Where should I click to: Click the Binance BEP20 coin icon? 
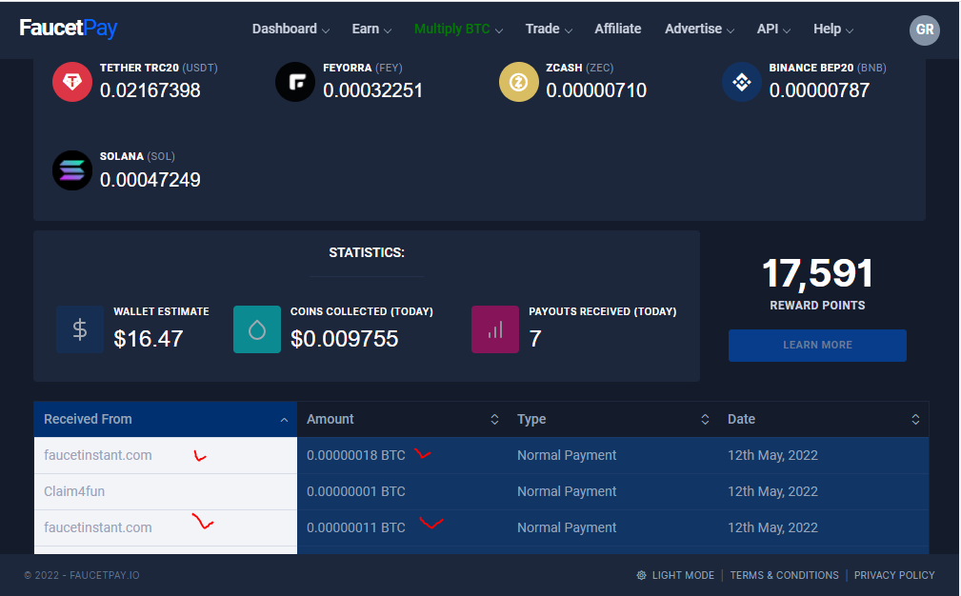coord(742,82)
